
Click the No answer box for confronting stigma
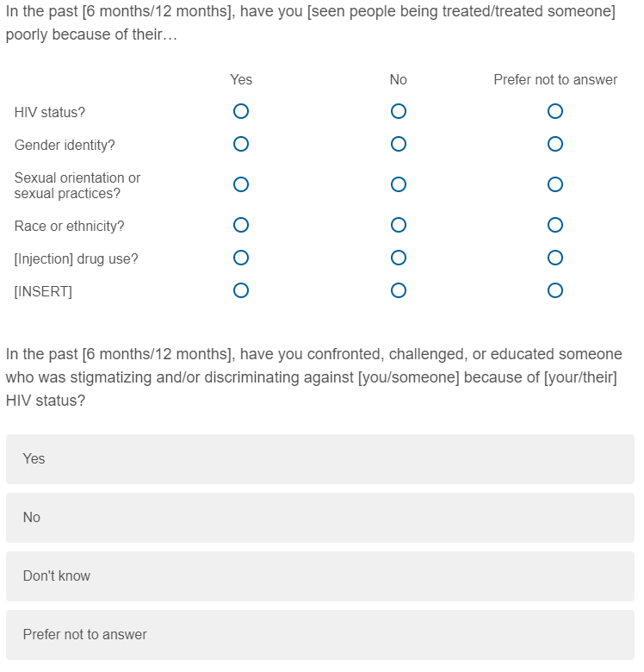tap(320, 518)
